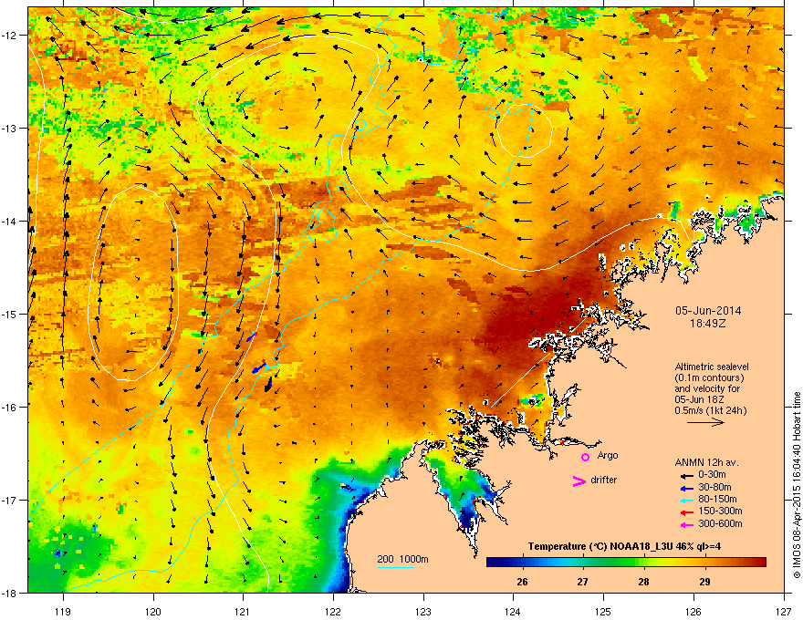Click the 0.5m/s velocity scale arrow
The image size is (803, 620).
tap(705, 422)
